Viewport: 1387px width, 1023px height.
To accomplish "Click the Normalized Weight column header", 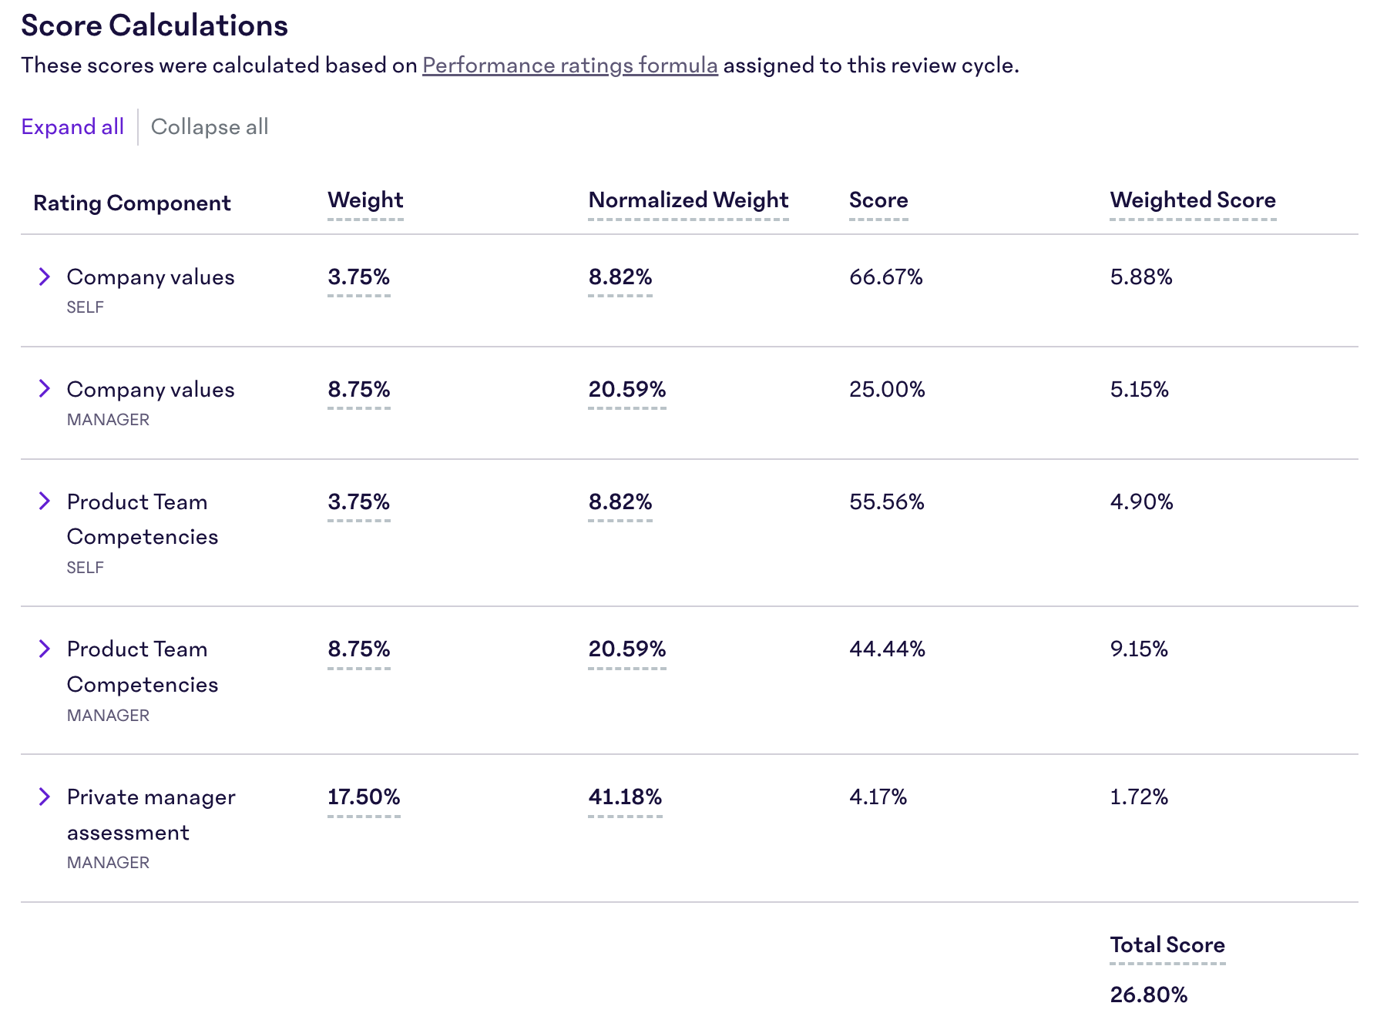I will [688, 200].
